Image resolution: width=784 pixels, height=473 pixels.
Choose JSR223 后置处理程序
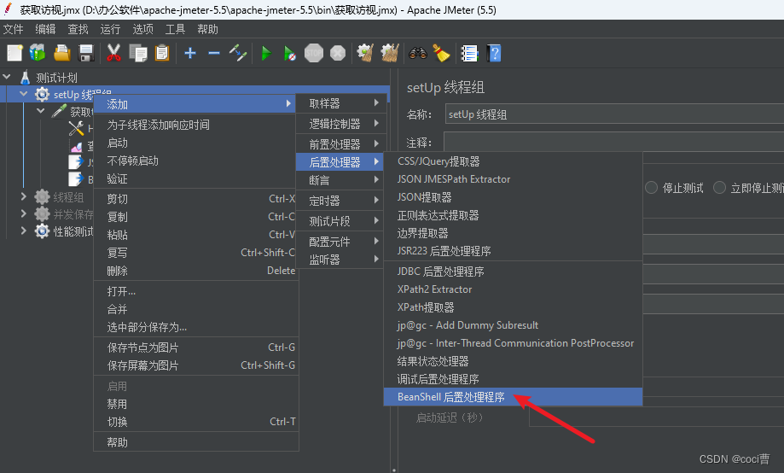513,251
